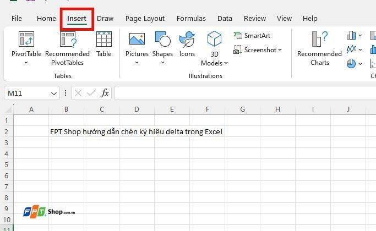This screenshot has width=376, height=231.
Task: Click the Select All corner triangle
Action: (x=9, y=110)
